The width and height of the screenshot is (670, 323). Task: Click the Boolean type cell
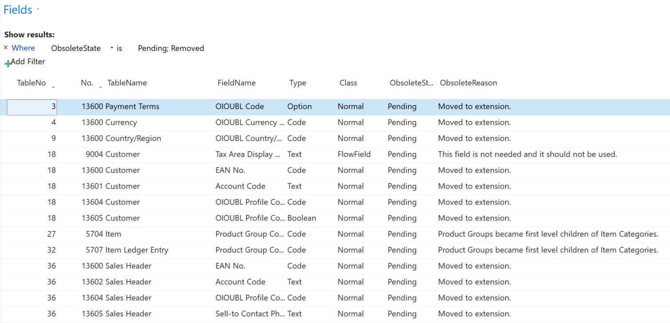[302, 218]
